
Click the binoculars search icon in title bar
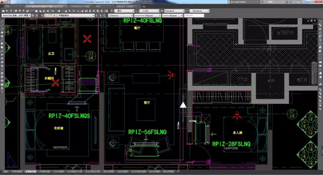pos(262,2)
